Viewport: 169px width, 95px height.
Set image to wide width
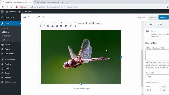tap(61, 26)
